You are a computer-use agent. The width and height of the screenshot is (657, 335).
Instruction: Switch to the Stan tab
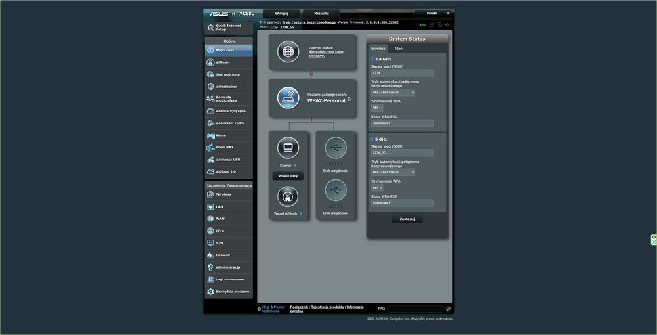pyautogui.click(x=399, y=49)
